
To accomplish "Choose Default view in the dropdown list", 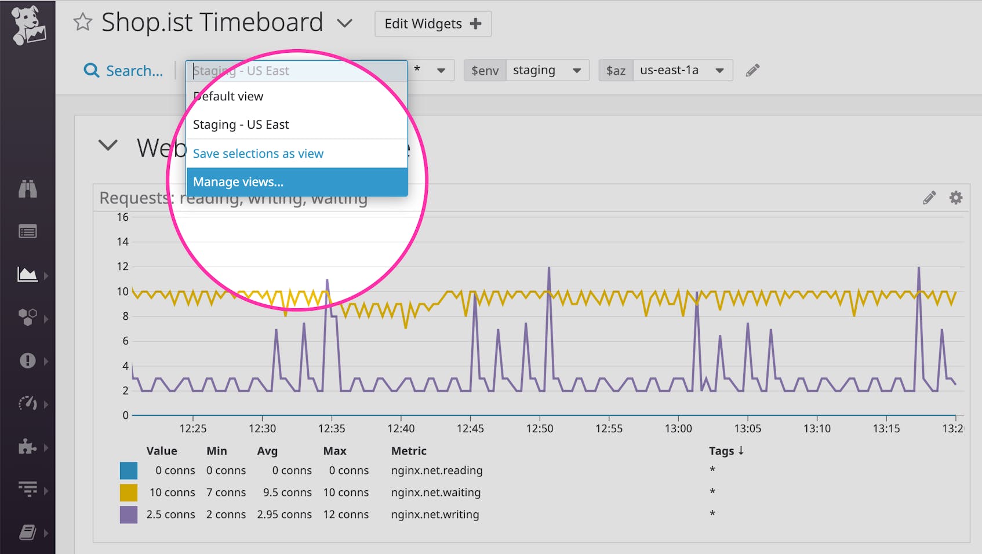I will pyautogui.click(x=228, y=96).
